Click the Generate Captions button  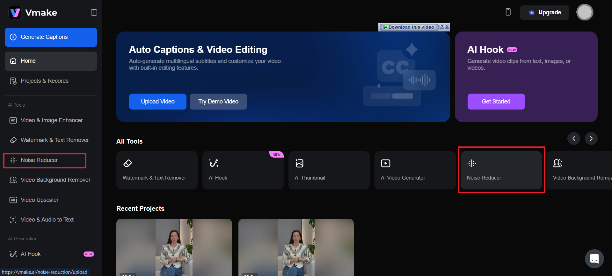[x=51, y=37]
